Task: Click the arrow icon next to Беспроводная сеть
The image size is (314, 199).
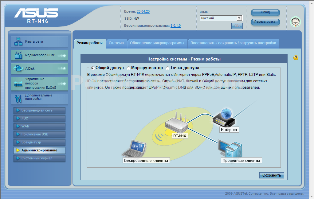Action: (18, 110)
